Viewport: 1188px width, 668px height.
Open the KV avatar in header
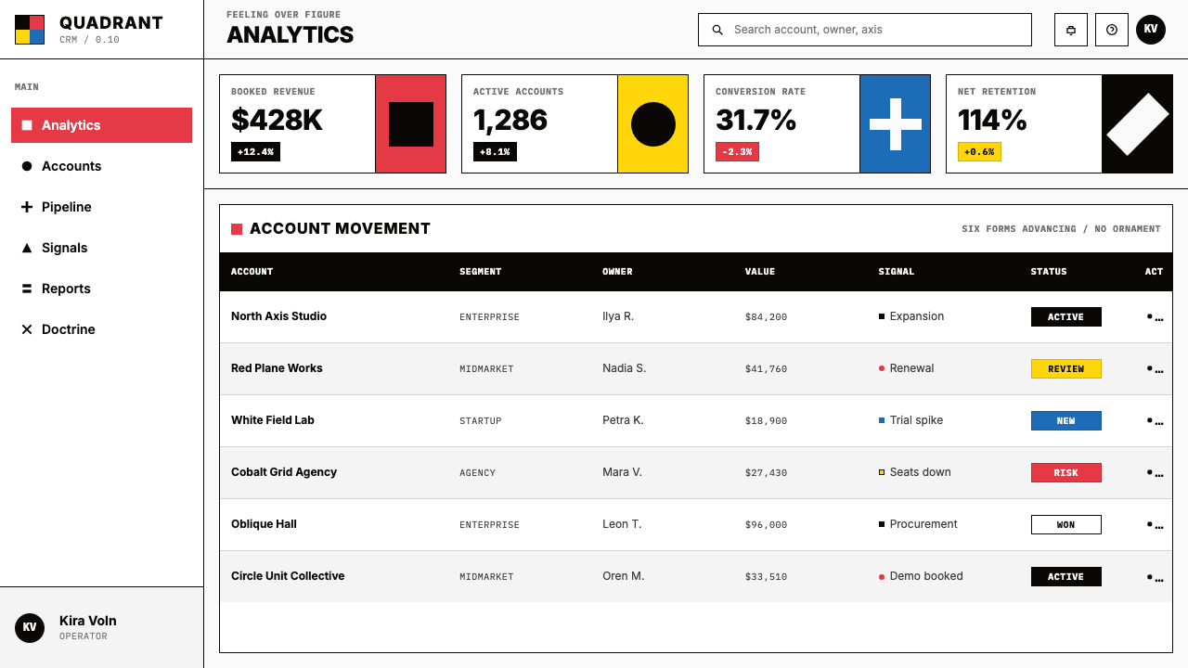tap(1151, 30)
